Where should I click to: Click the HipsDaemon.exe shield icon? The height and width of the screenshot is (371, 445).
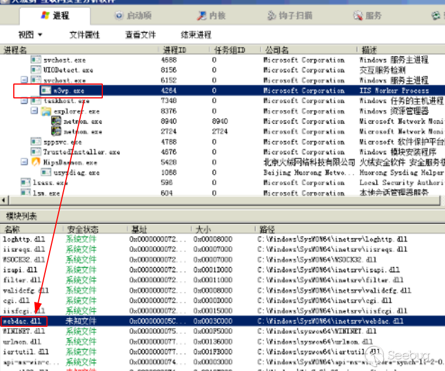pos(36,163)
